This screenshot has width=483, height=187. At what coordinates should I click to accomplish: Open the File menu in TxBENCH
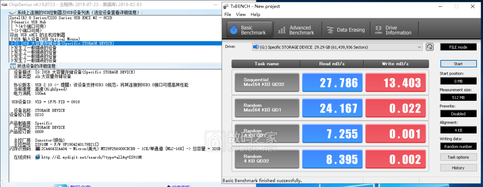(x=228, y=14)
